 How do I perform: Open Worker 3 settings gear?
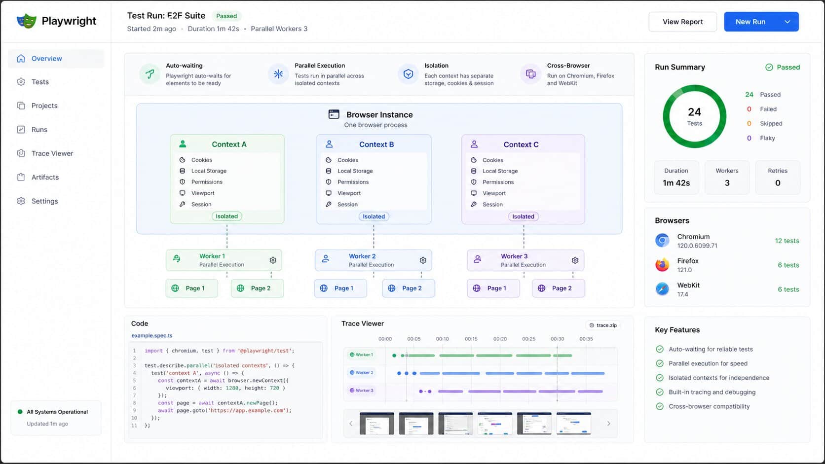[x=575, y=260]
